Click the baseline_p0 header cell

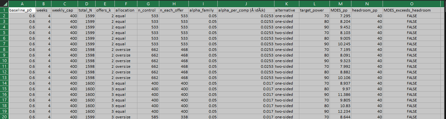22,10
